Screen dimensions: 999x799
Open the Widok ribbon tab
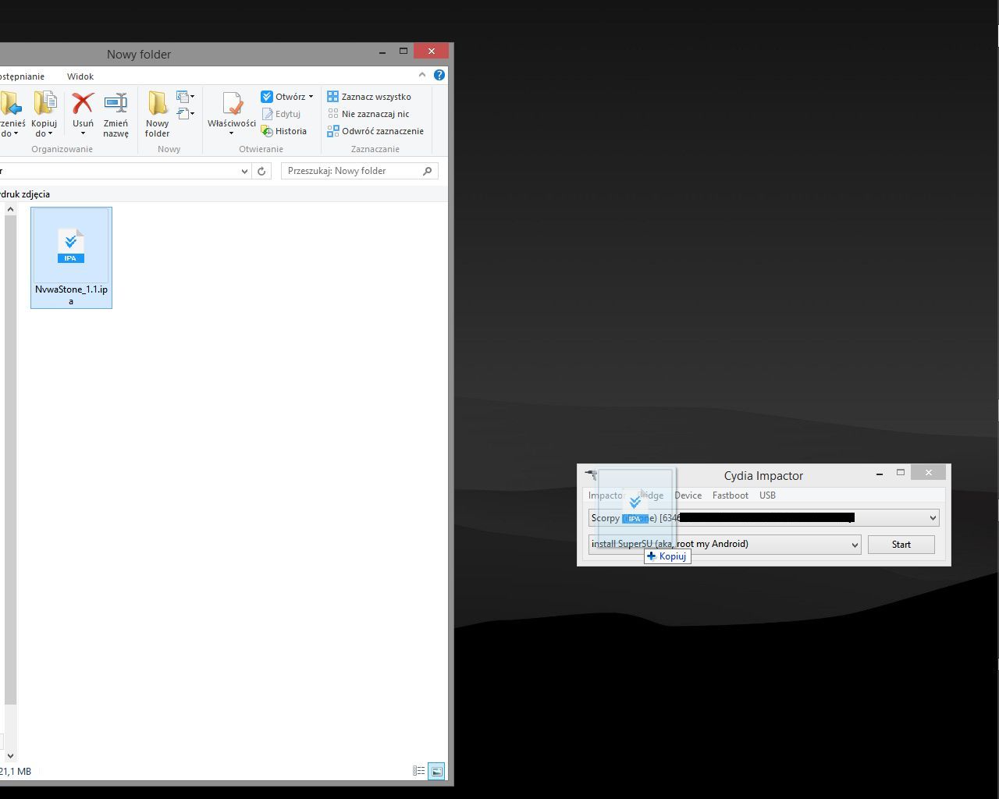[80, 76]
